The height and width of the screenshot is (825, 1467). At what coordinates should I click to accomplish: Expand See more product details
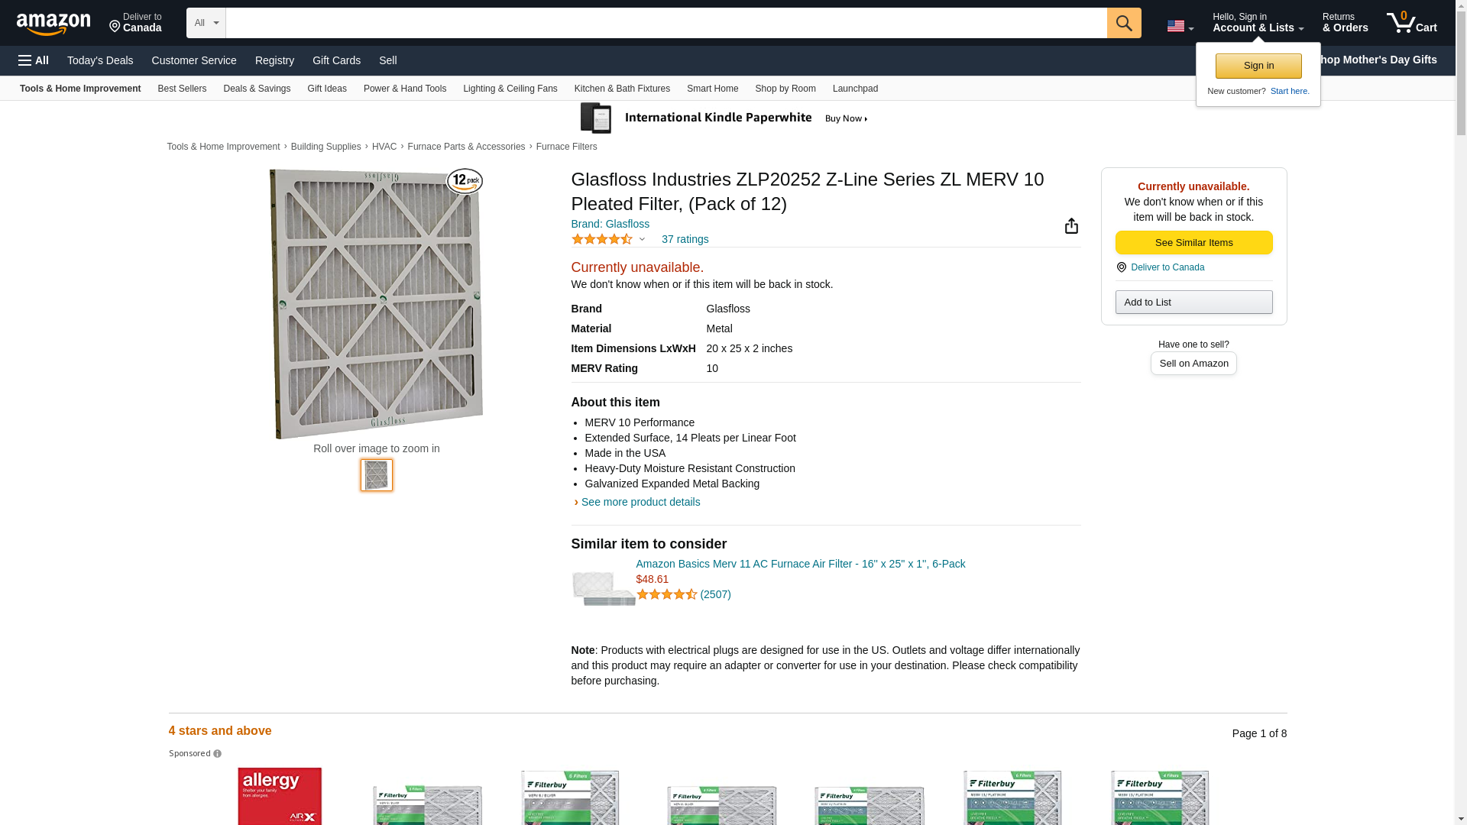(640, 502)
